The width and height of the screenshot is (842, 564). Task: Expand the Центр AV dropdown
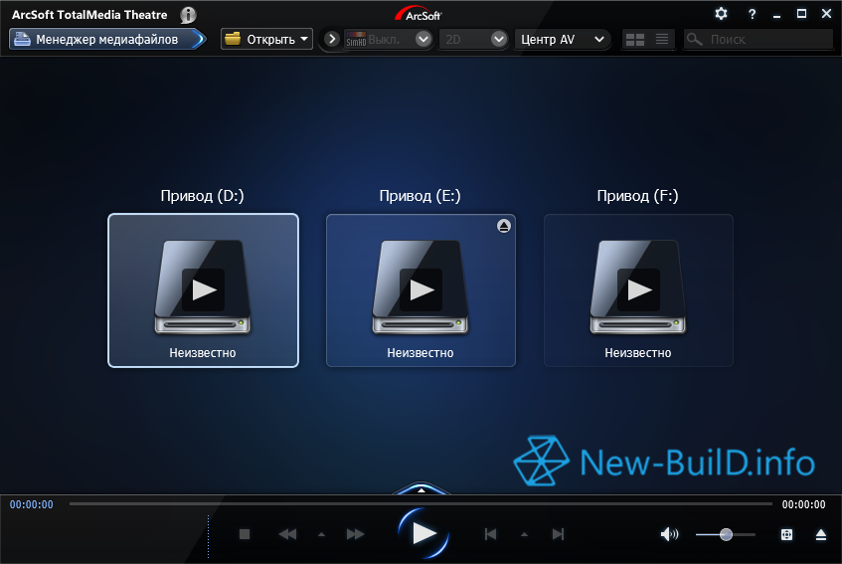pos(563,39)
